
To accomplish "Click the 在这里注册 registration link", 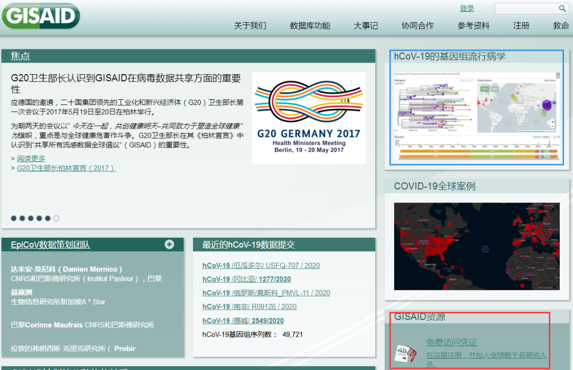I will 487,359.
